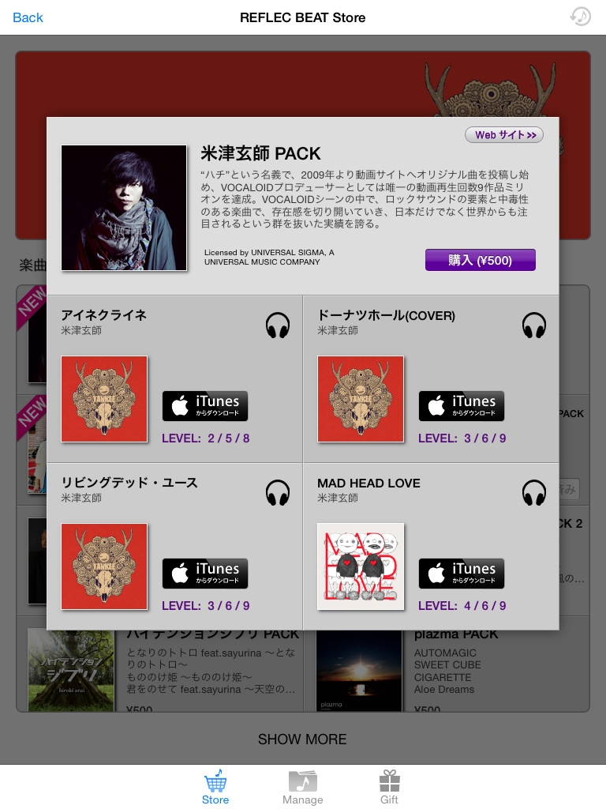The height and width of the screenshot is (809, 606).
Task: Select the 米津玄師 artist photo
Action: tap(124, 208)
